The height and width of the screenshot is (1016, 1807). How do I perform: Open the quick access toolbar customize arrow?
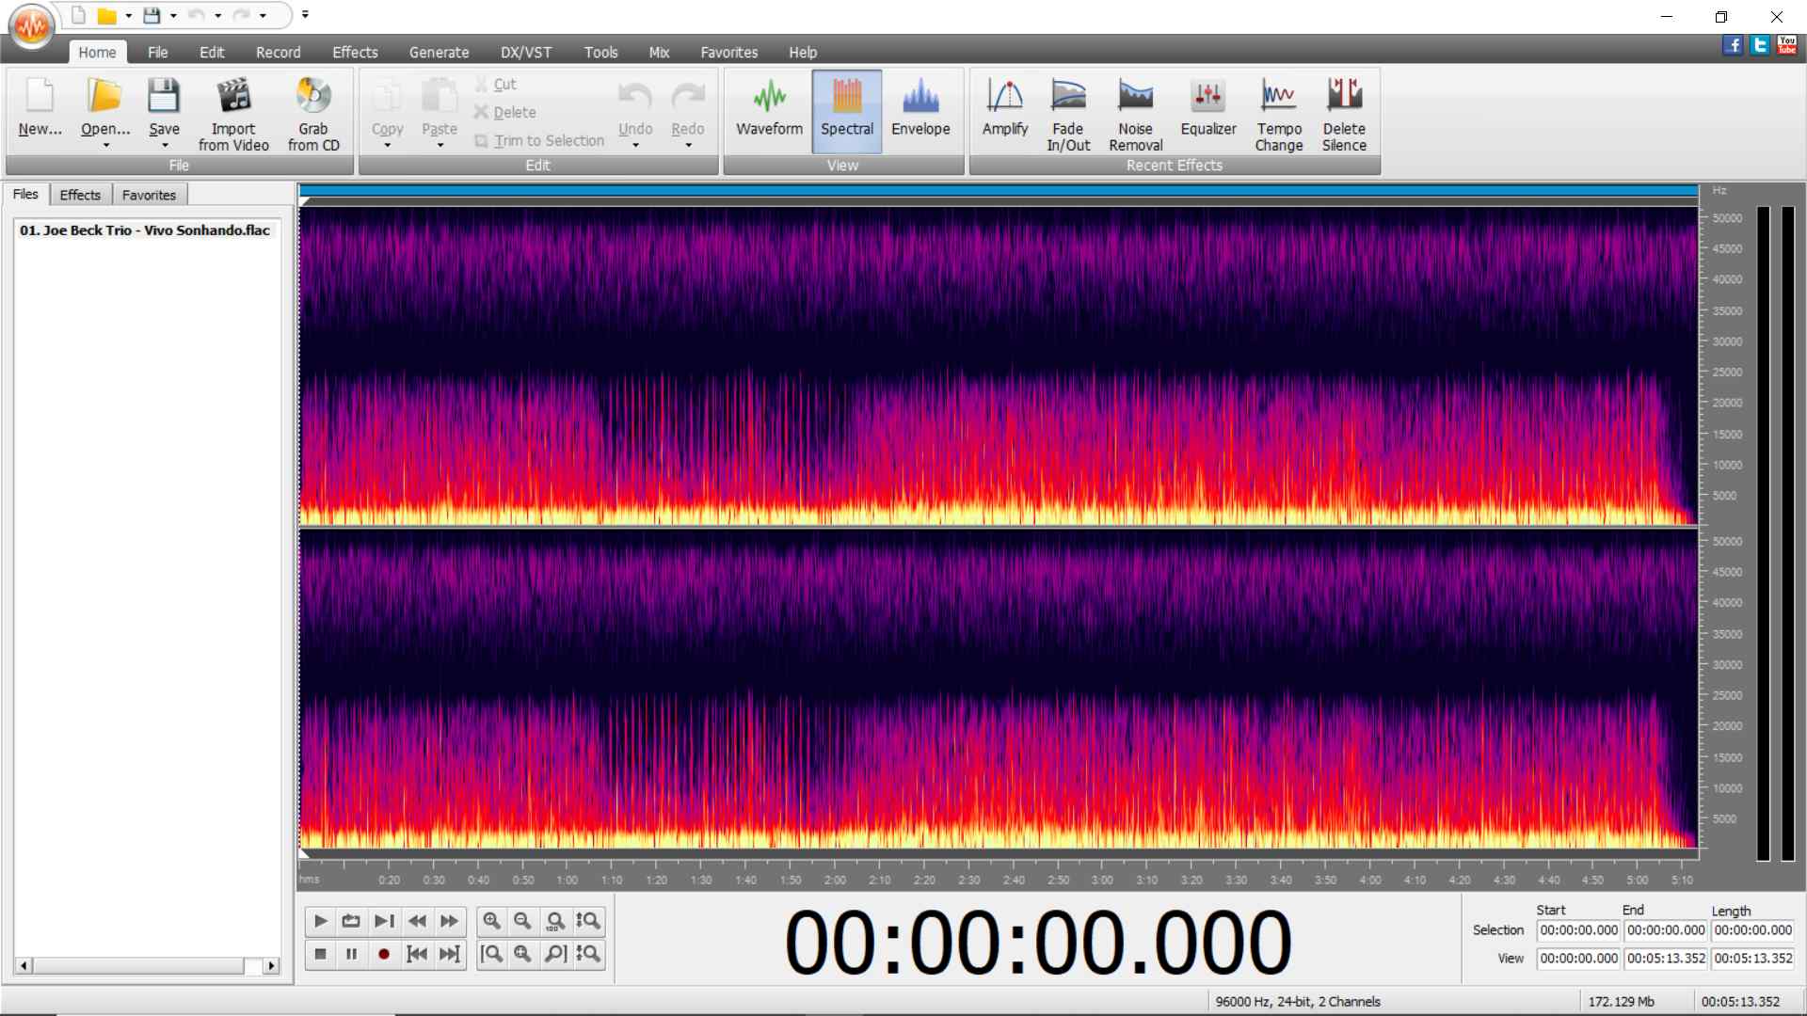click(305, 15)
